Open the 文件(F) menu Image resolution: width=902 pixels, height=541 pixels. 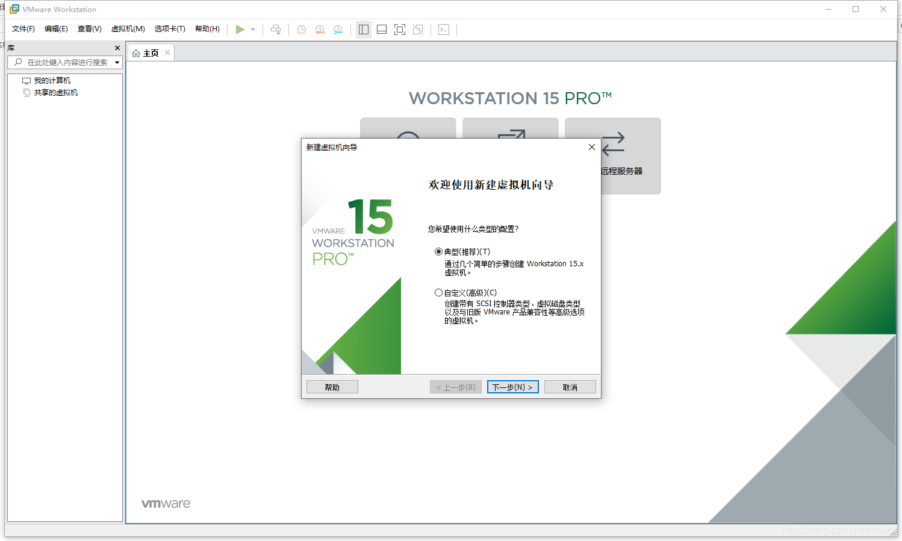pos(23,29)
